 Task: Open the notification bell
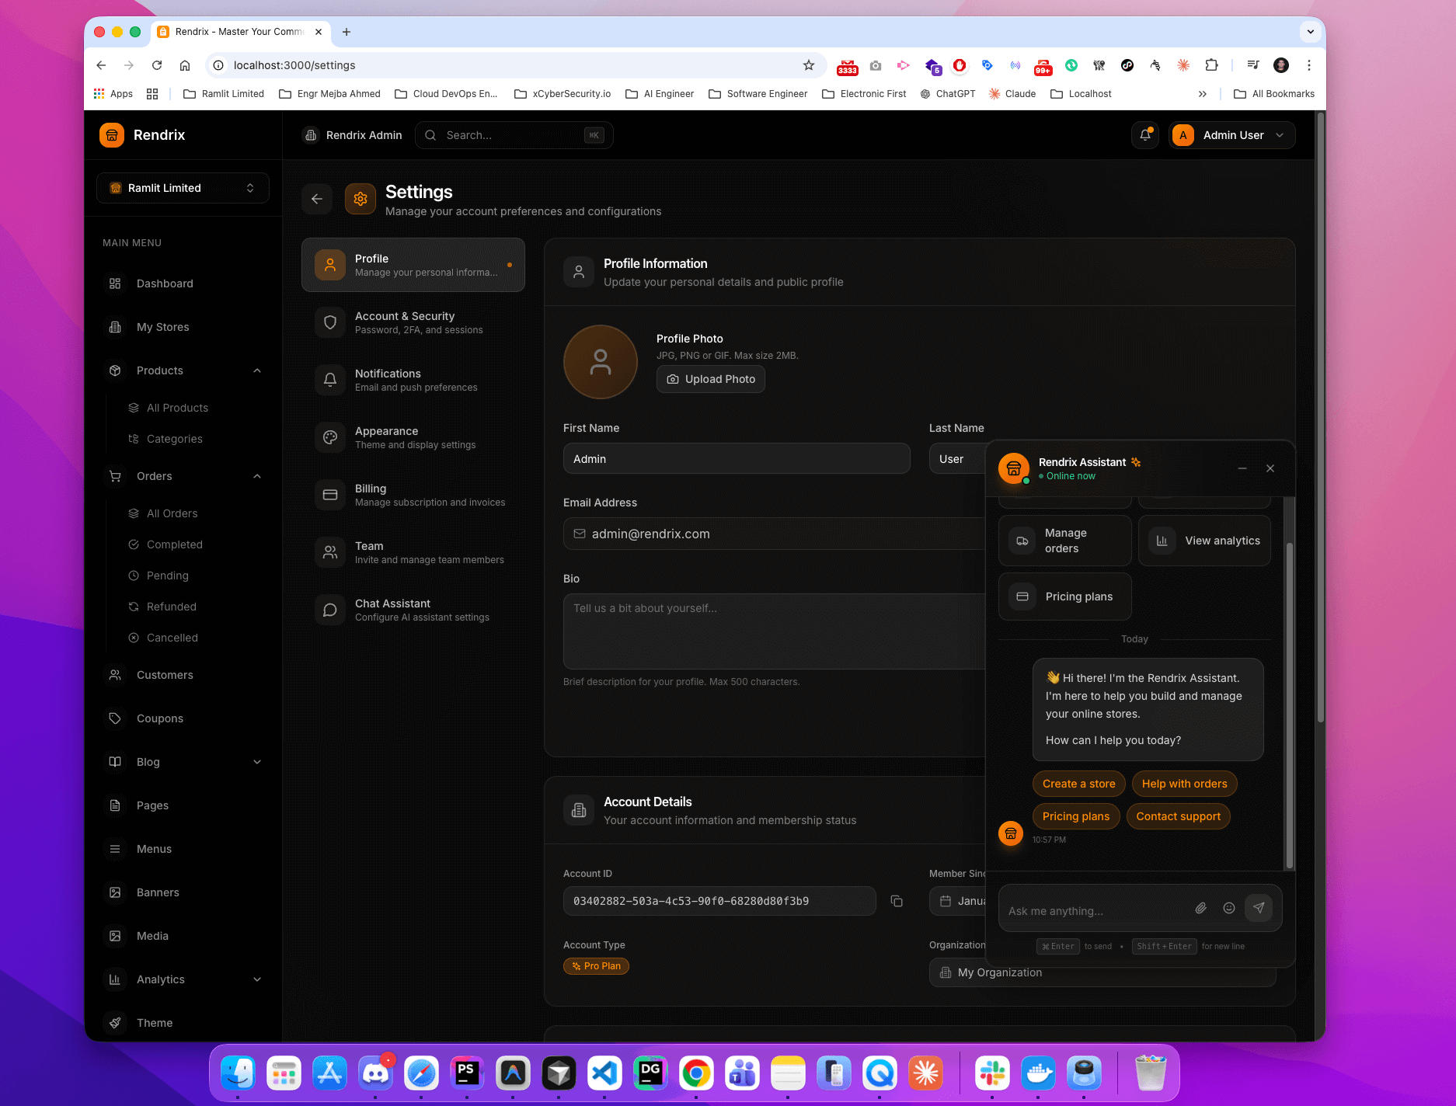point(1144,134)
